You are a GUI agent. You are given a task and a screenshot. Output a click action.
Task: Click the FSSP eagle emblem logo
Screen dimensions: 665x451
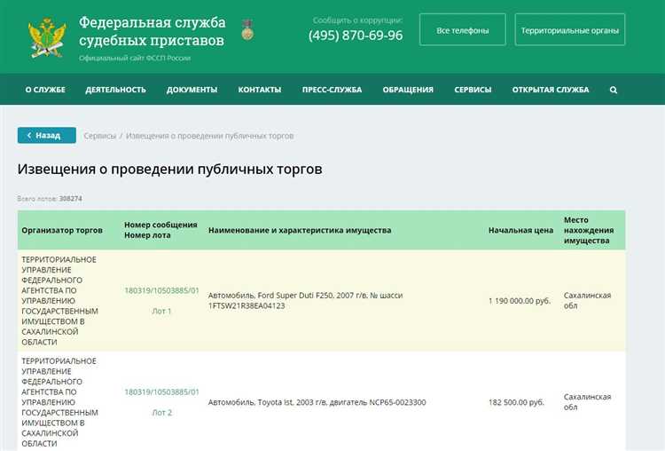tap(47, 38)
